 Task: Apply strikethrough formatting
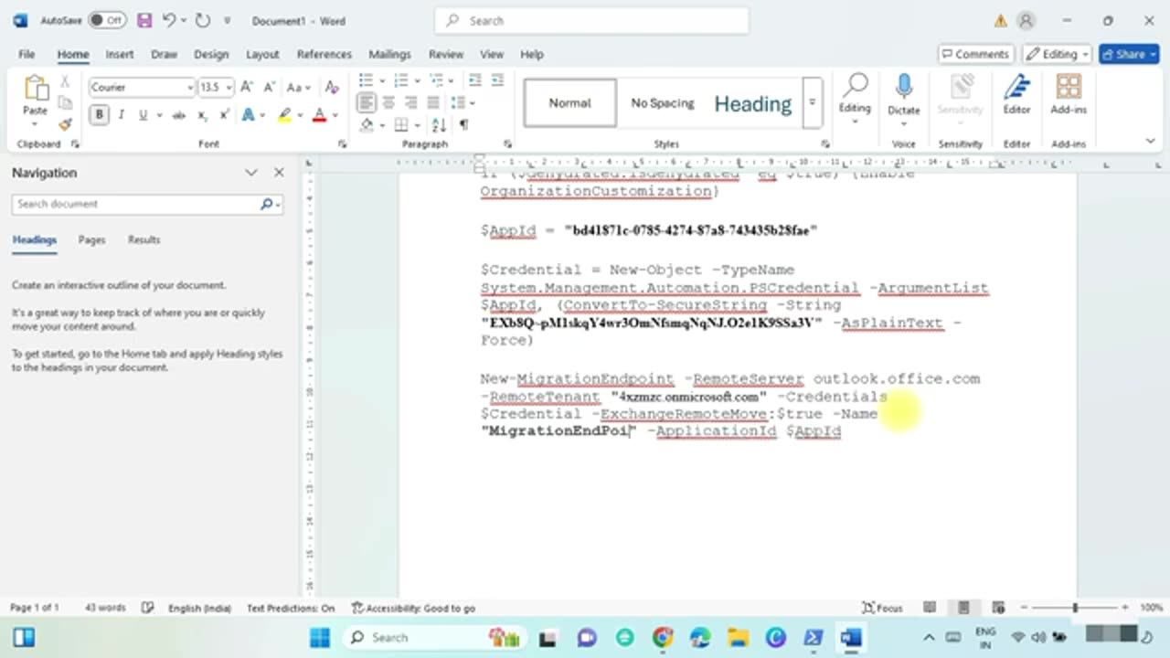pyautogui.click(x=178, y=115)
